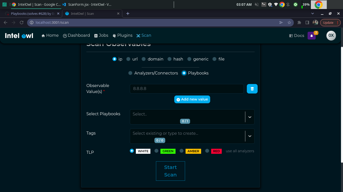343x192 pixels.
Task: Expand the Select Playbooks dropdown arrow
Action: pos(250,117)
